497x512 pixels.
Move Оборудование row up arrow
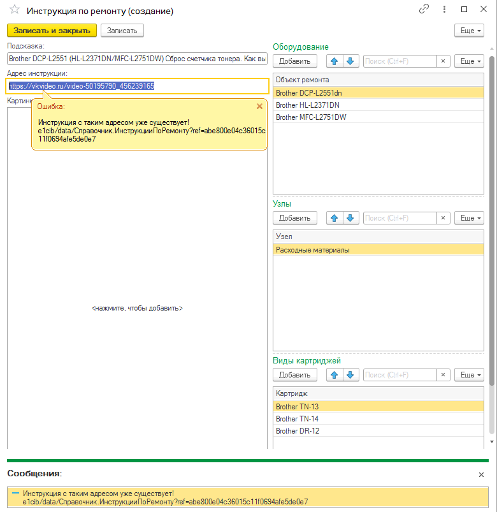[x=335, y=61]
